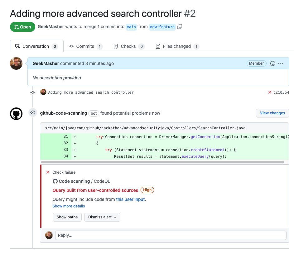Click GeekMasher in the merge description line
Viewport: 294px width, 254px height.
point(51,27)
